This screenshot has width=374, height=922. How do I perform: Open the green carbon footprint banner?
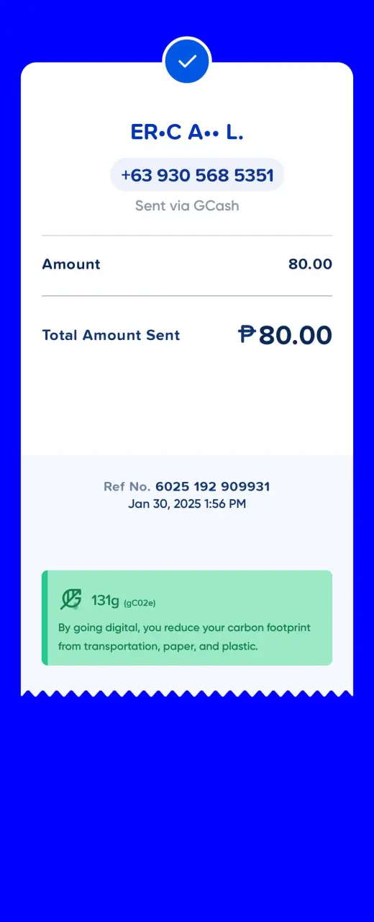click(187, 618)
